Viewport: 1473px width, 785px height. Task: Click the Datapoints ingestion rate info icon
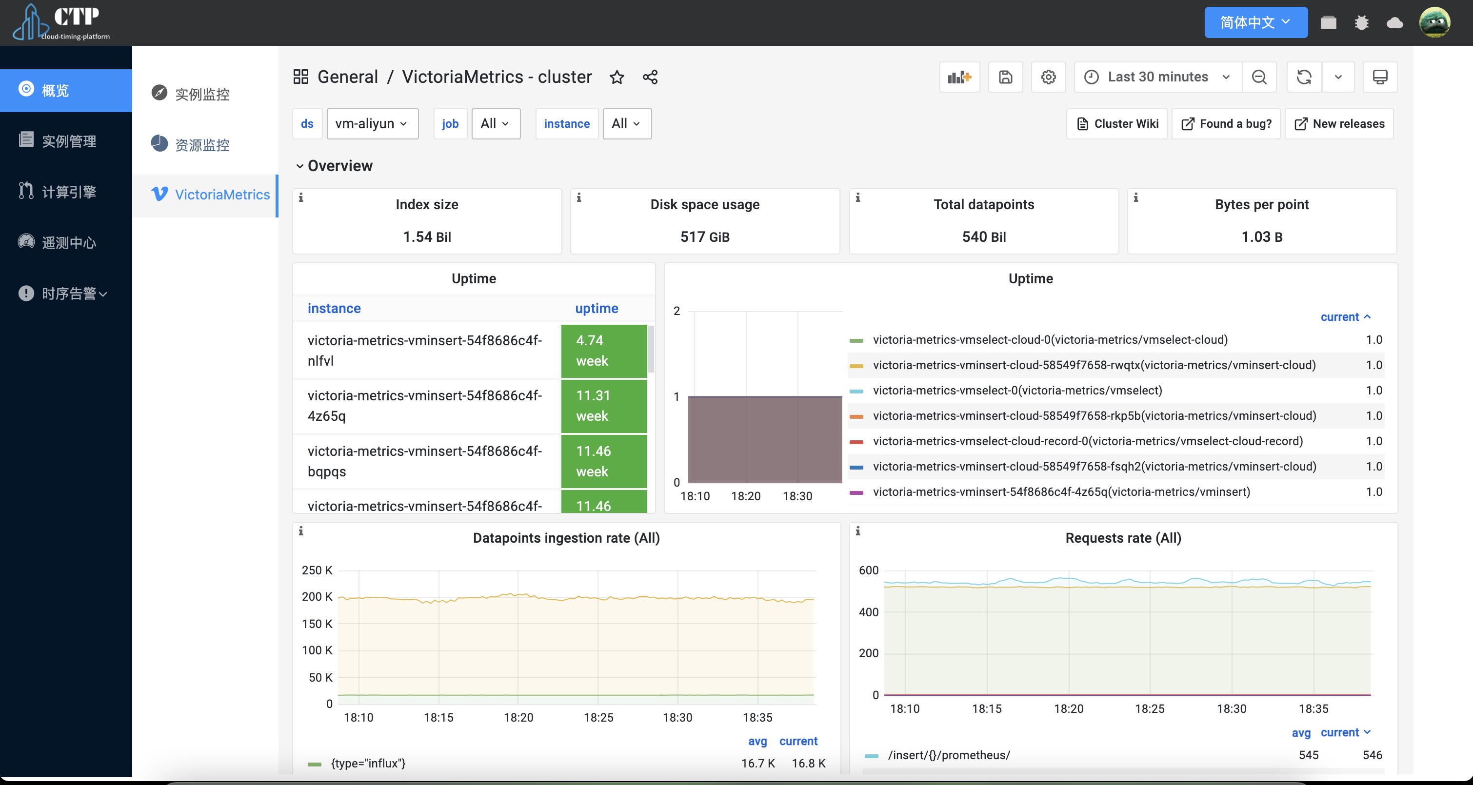point(301,532)
